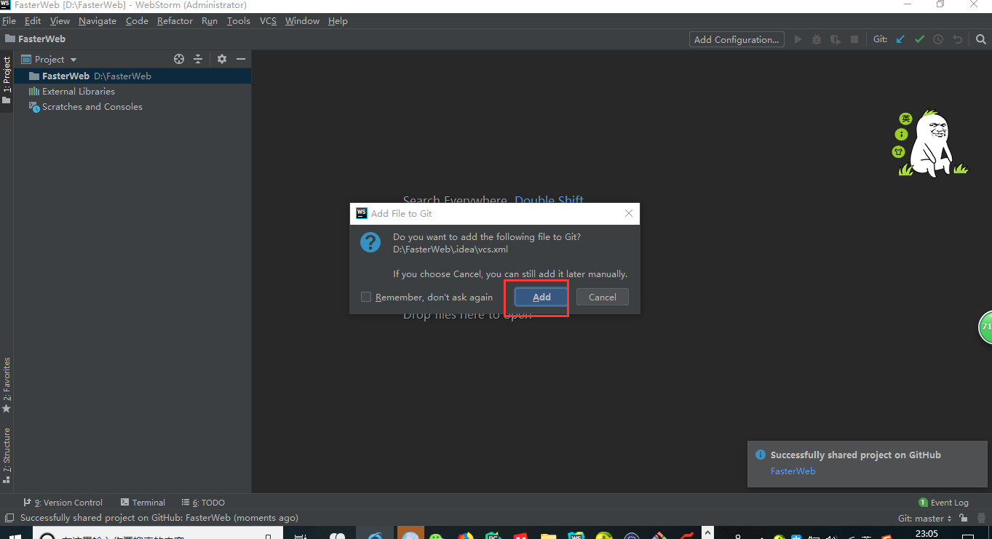Click the green Run arrow icon
The image size is (992, 539).
798,39
